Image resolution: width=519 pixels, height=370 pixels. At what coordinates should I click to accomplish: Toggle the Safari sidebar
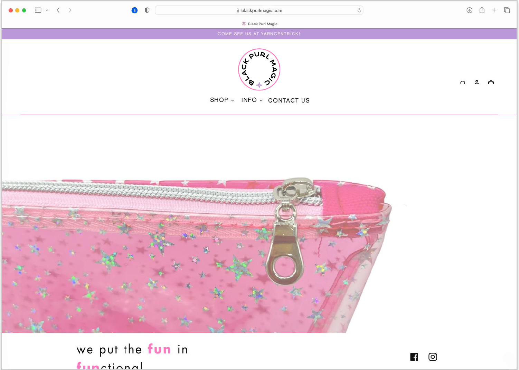click(38, 10)
